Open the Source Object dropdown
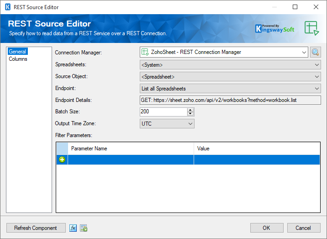 click(230, 77)
